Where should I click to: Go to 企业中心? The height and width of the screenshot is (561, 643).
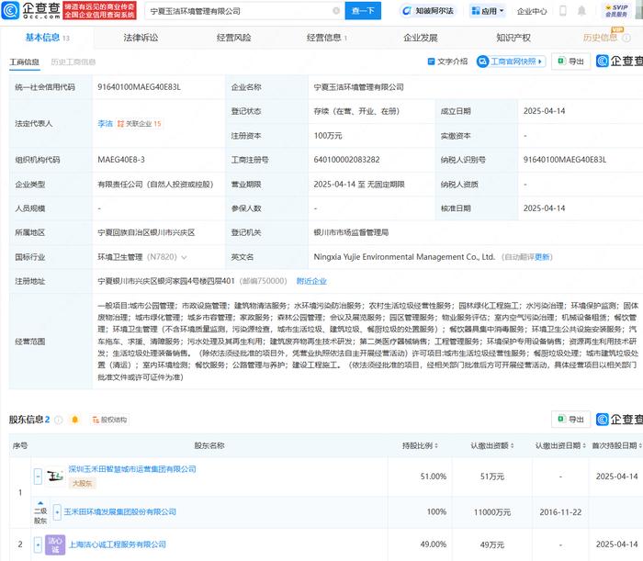(x=532, y=11)
